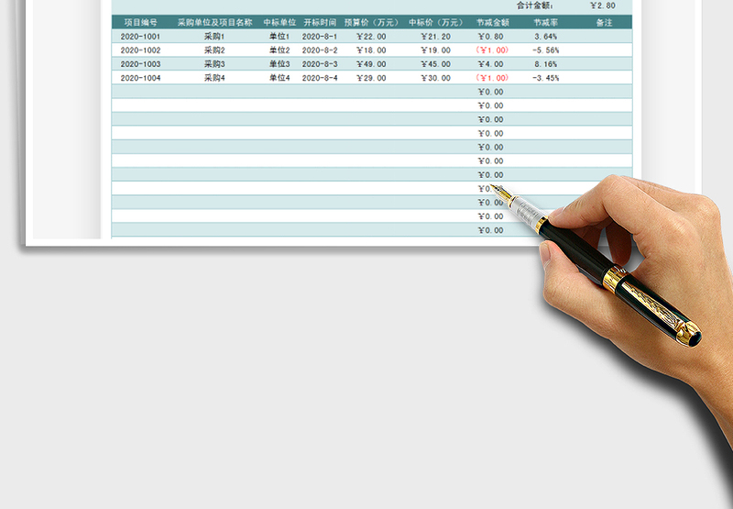The width and height of the screenshot is (733, 509).
Task: Select the 中标价（万元）header cell
Action: (435, 22)
